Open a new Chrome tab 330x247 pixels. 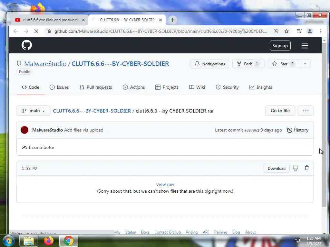click(173, 20)
